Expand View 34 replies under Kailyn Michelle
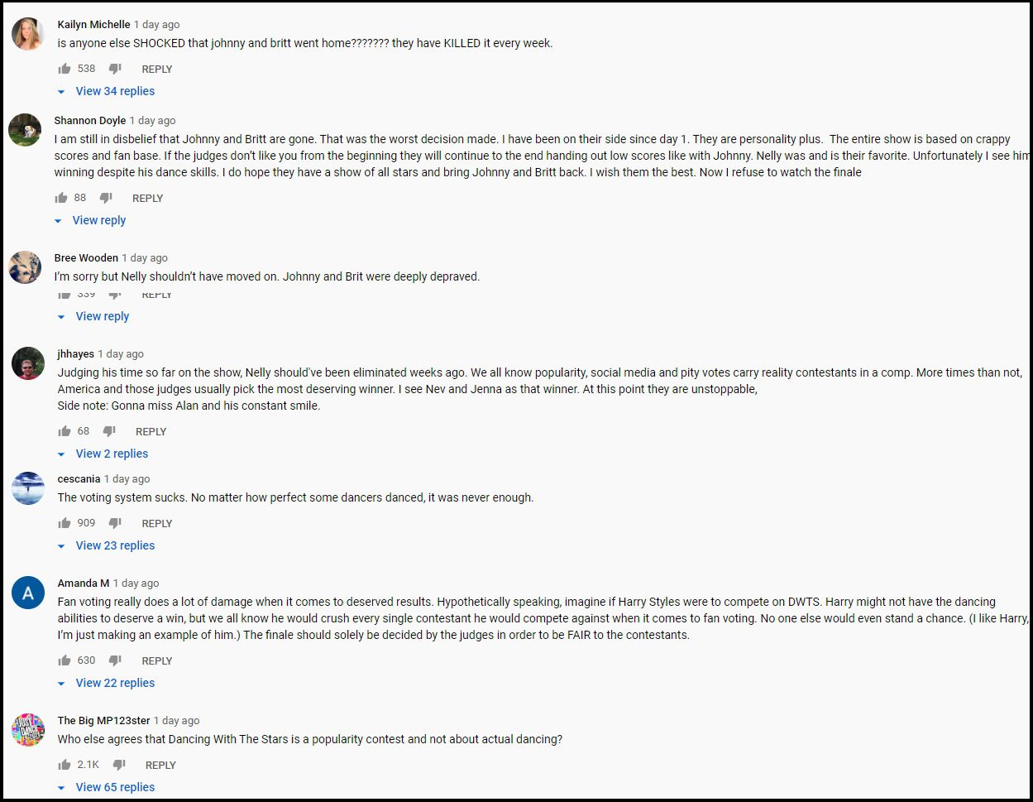The width and height of the screenshot is (1033, 802). (106, 91)
